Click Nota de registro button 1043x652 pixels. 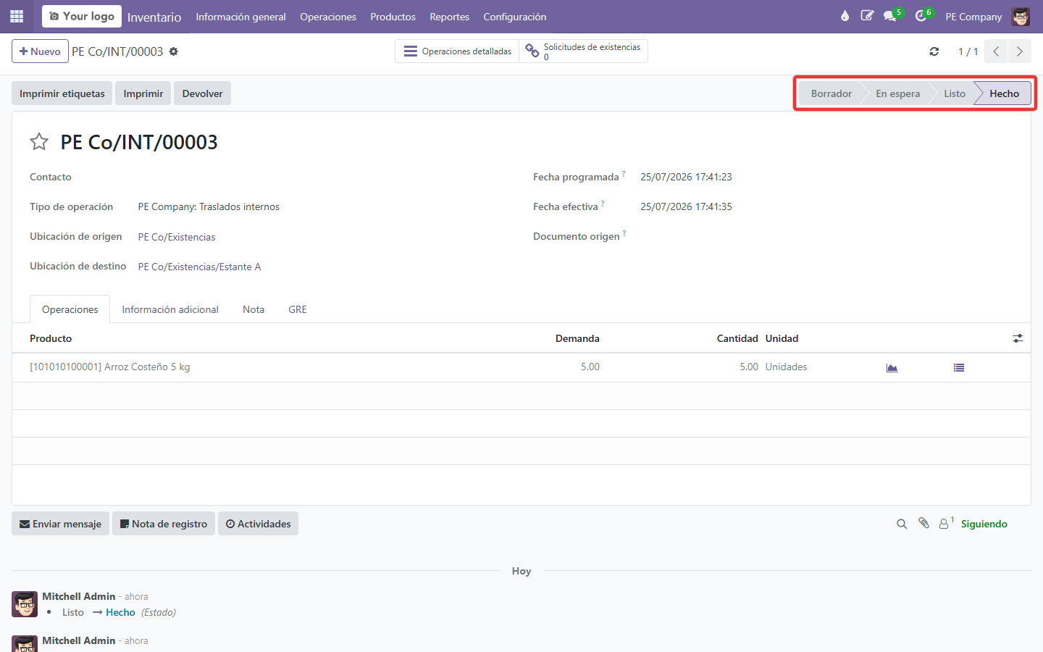164,524
